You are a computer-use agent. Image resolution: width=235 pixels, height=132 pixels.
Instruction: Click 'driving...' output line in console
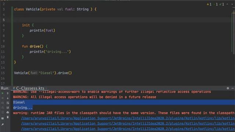point(23,107)
